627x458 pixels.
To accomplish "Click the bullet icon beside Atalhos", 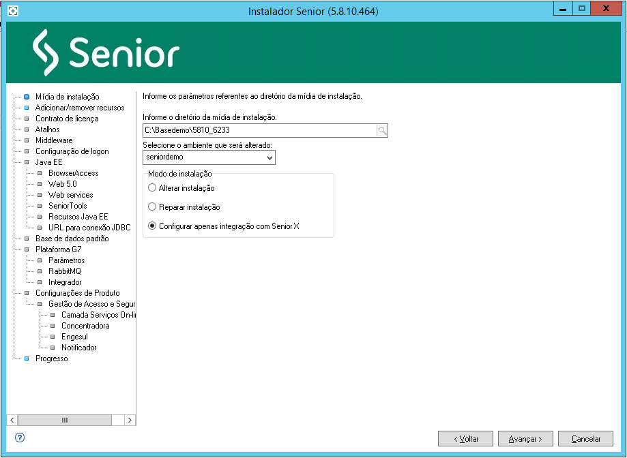I will (x=27, y=129).
